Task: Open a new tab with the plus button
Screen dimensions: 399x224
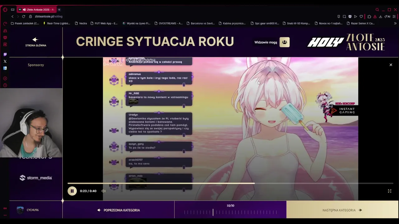Action: pos(59,10)
